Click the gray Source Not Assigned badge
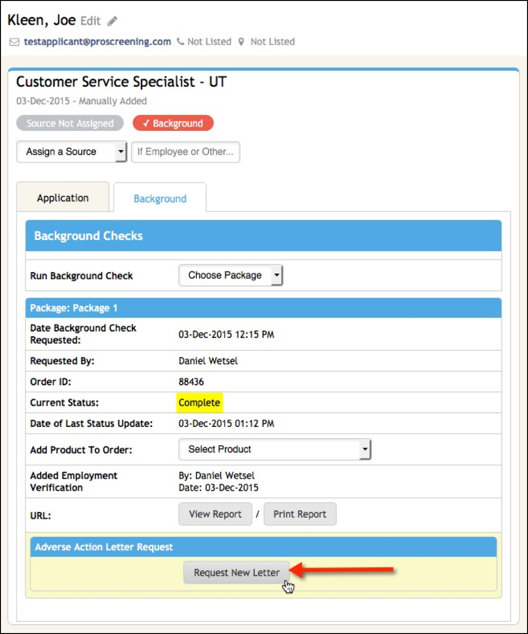The width and height of the screenshot is (528, 634). click(70, 123)
